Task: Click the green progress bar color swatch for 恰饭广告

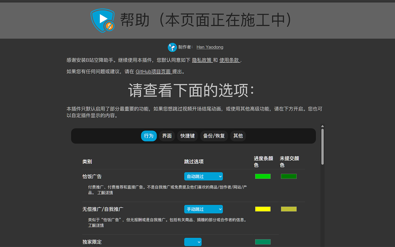Action: [263, 176]
